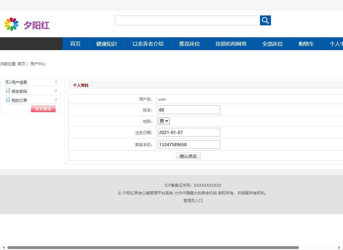Click the 首页 breadcrumb link
Viewport: 343px width, 250px height.
click(21, 64)
